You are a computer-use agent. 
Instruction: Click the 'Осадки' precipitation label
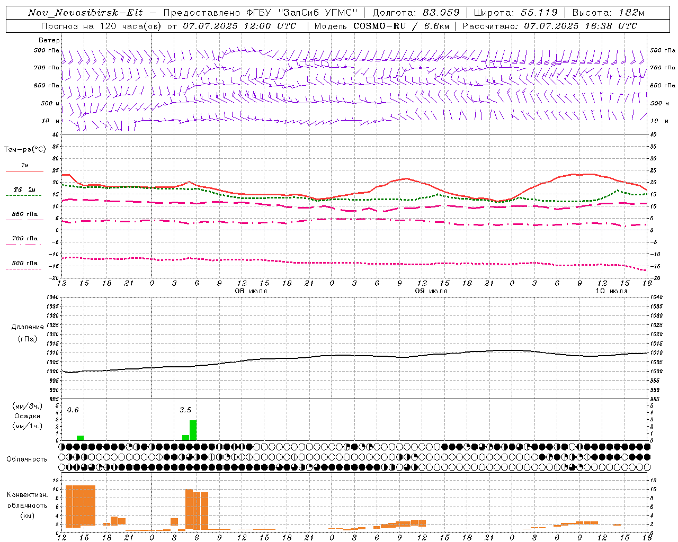tap(28, 416)
